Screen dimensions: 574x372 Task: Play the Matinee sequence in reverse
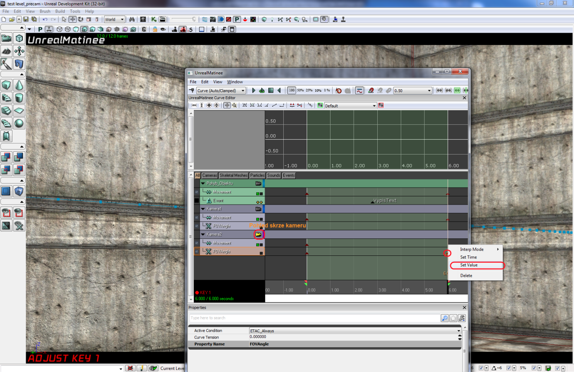(279, 91)
